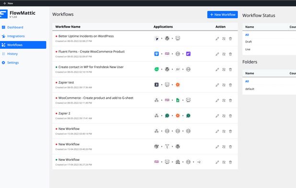Viewport: 296px width, 188px height.
Task: Click the middle action icon for Fluent Forms workflow
Action: [224, 54]
